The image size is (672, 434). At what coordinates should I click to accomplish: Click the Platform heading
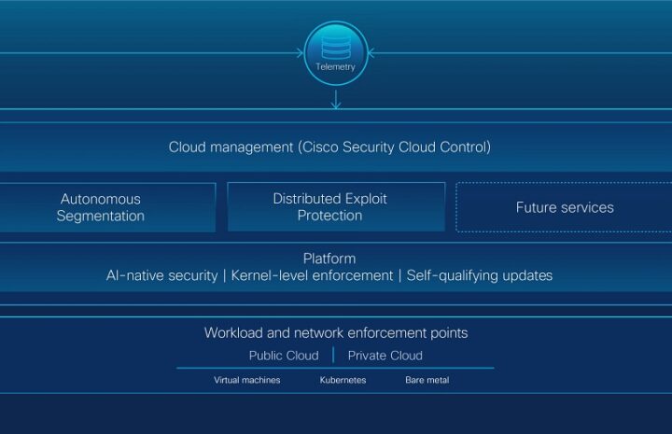[x=329, y=259]
